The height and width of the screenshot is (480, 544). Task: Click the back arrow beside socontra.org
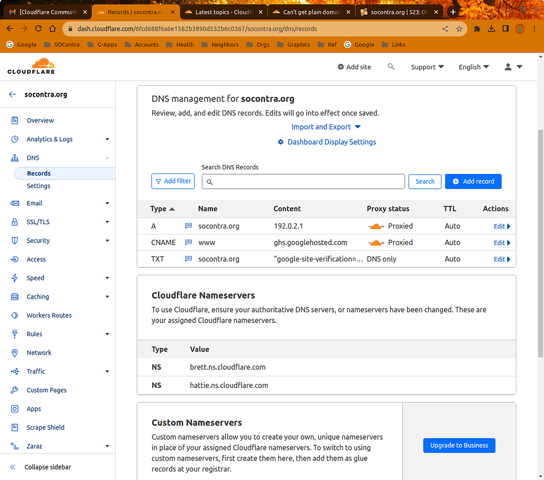pos(13,94)
